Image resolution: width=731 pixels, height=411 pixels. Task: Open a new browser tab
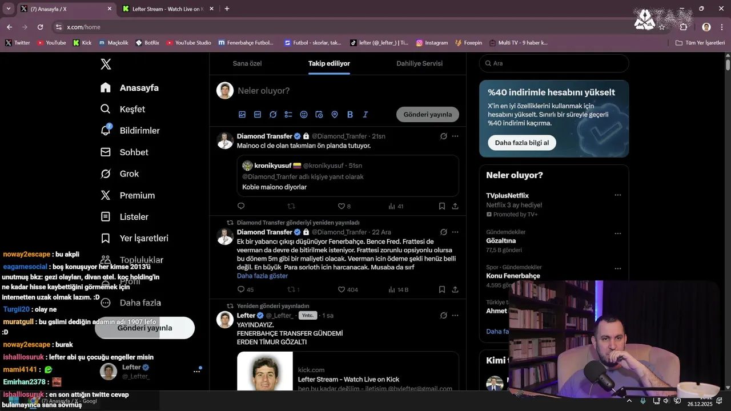[x=227, y=9]
